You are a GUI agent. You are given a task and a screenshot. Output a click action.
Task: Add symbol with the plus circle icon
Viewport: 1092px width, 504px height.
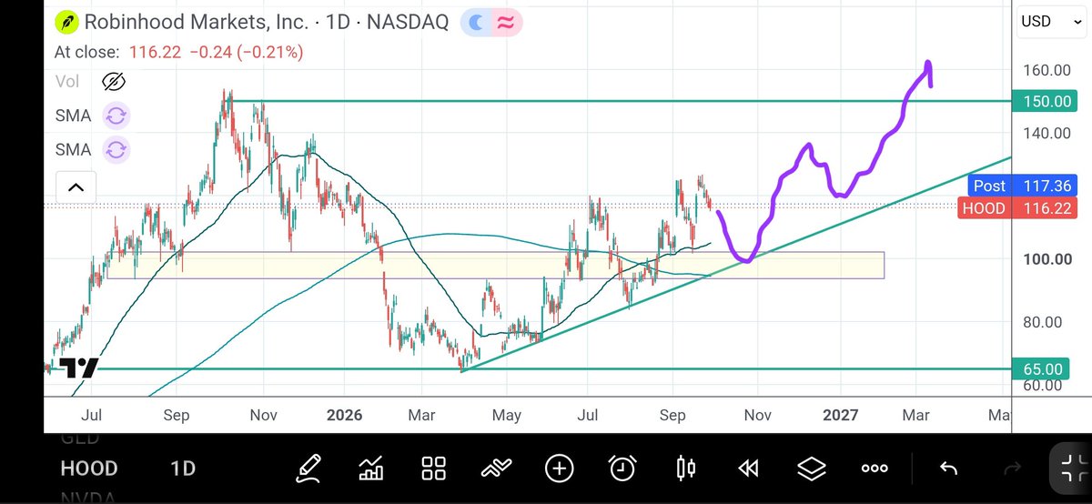[559, 469]
